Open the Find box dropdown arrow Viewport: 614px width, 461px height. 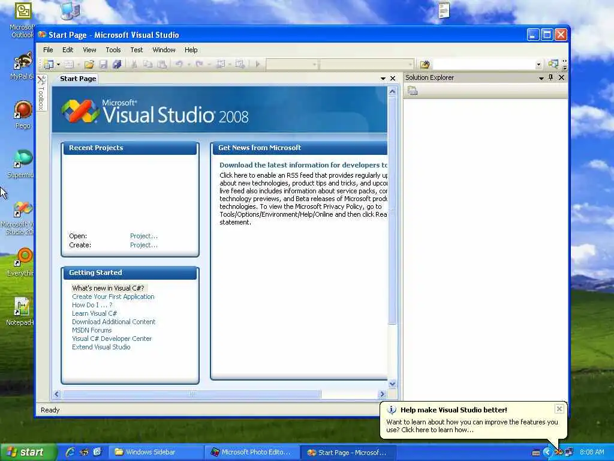[539, 65]
